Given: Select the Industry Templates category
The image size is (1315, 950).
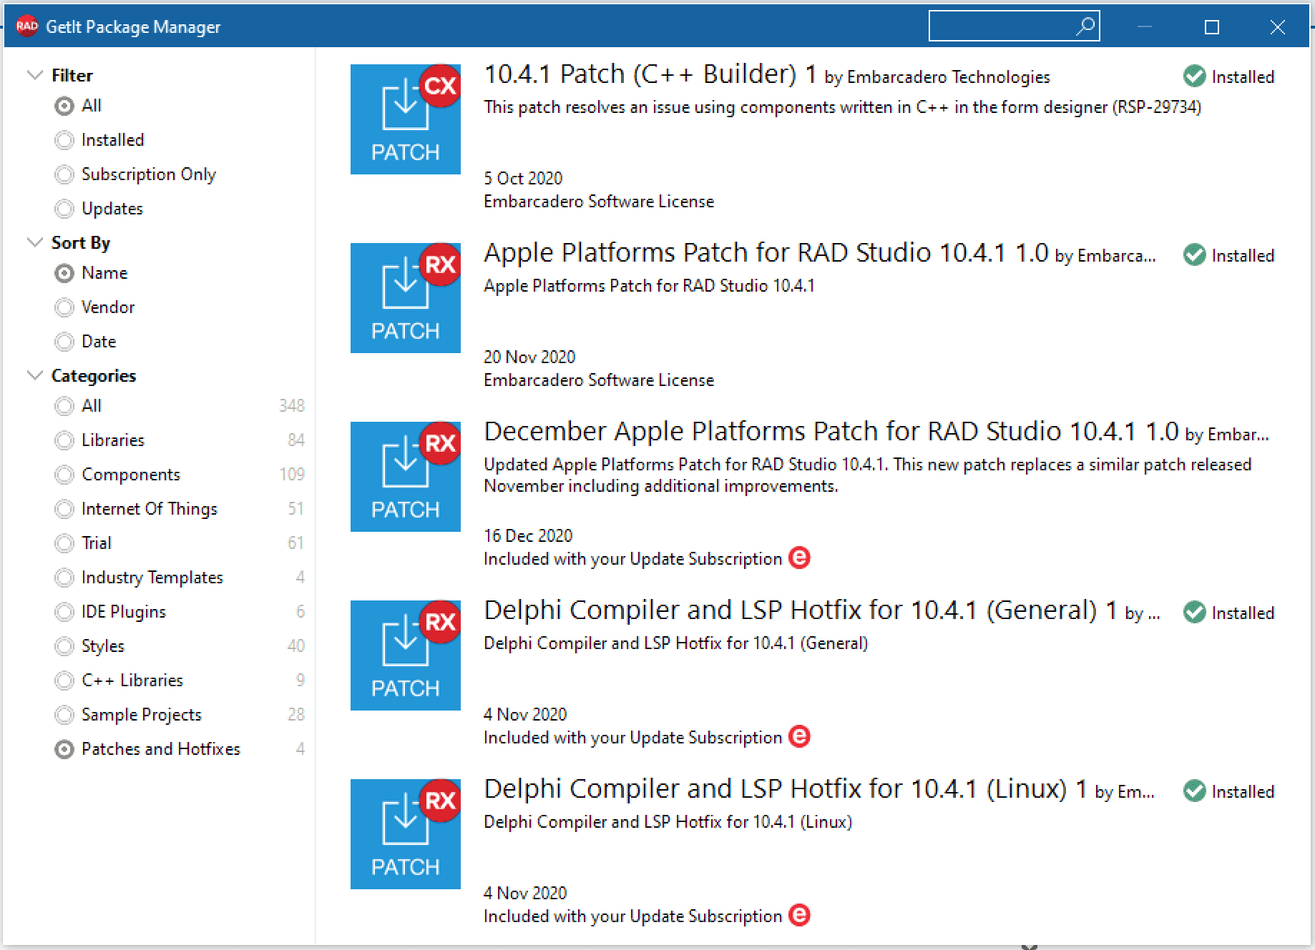Looking at the screenshot, I should click(64, 578).
